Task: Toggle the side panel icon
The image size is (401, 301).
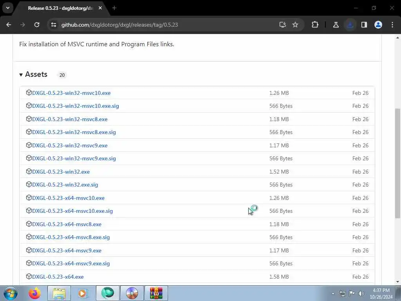Action: pyautogui.click(x=364, y=25)
